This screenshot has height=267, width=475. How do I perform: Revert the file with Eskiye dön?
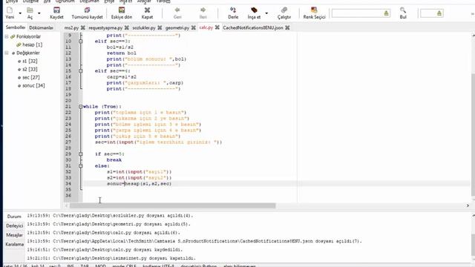pos(122,10)
